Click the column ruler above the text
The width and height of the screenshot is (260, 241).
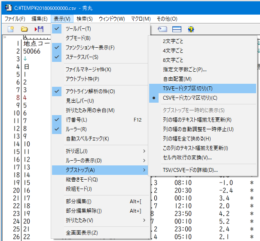coord(37,37)
